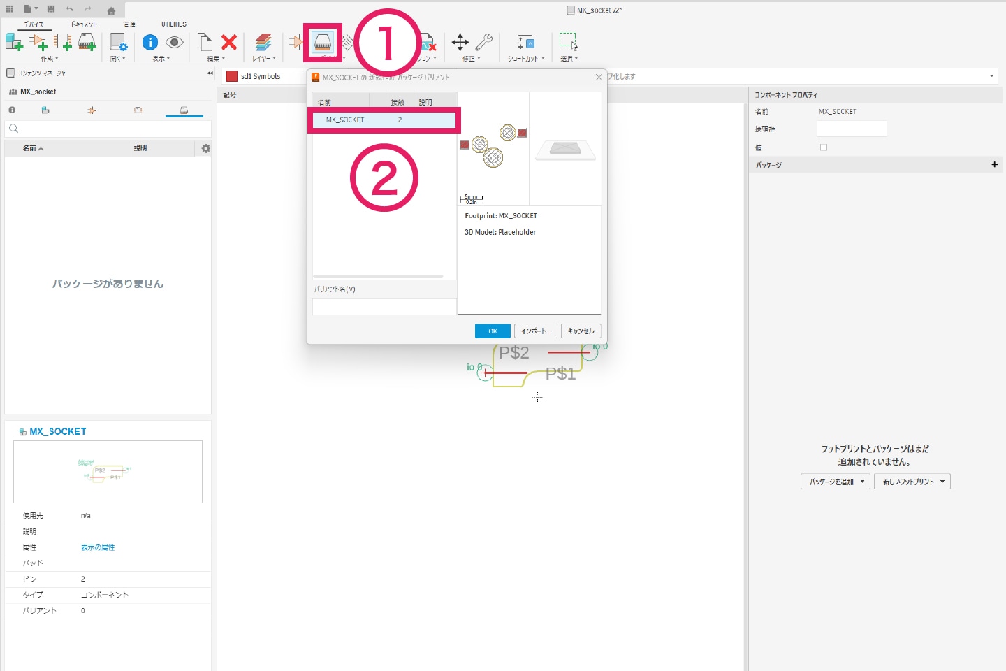Click the wrench modify tool icon
This screenshot has height=671, width=1006.
pyautogui.click(x=483, y=43)
